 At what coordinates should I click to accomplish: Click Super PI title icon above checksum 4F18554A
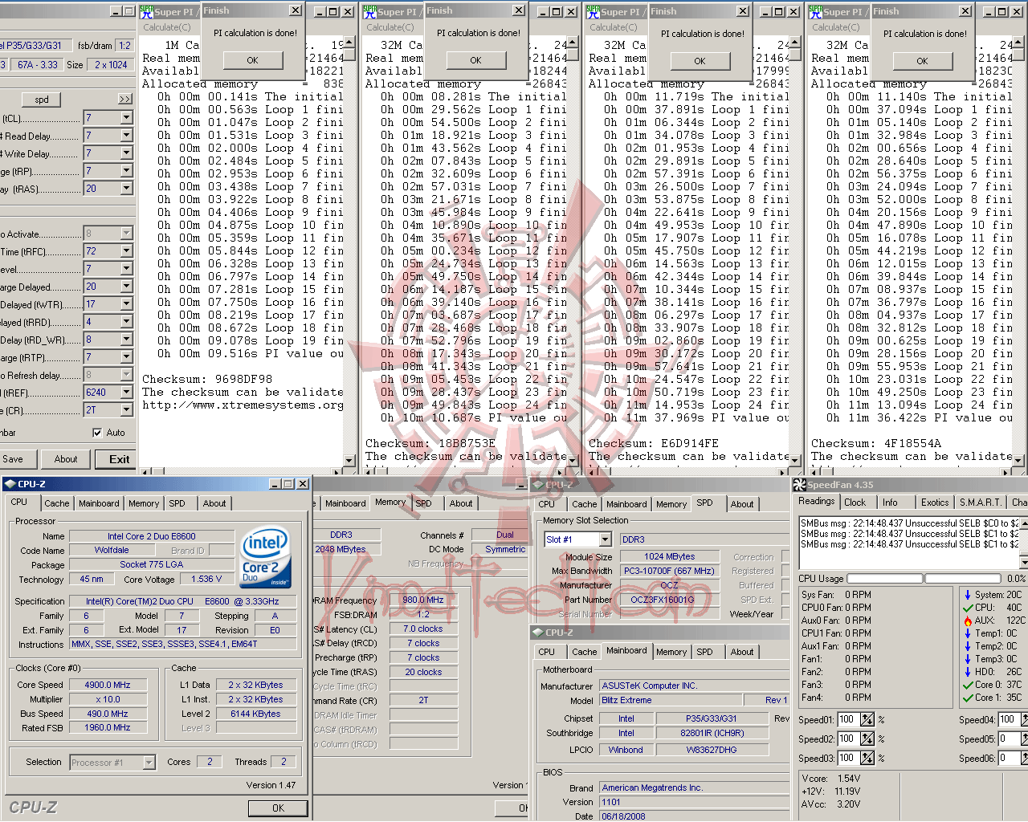pos(815,12)
